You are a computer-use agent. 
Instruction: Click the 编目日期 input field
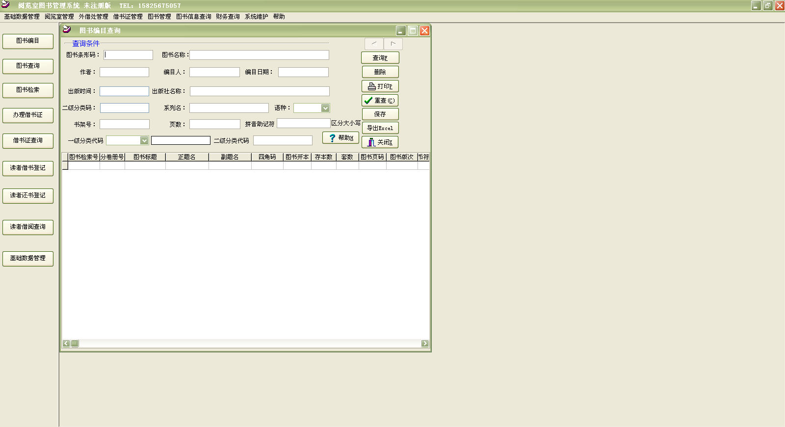pyautogui.click(x=303, y=72)
